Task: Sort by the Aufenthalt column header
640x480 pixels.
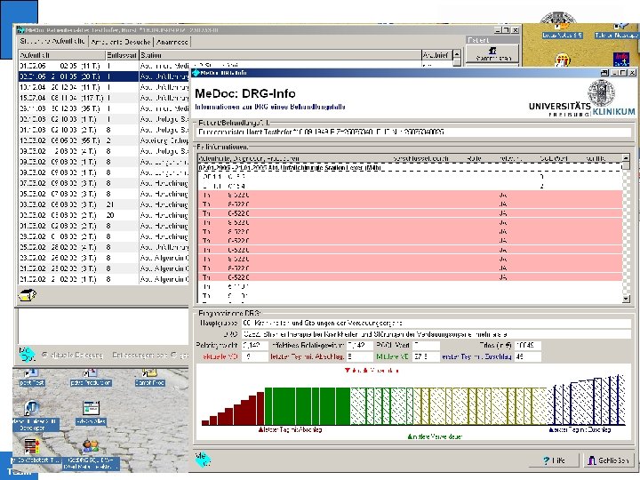Action: click(x=61, y=55)
